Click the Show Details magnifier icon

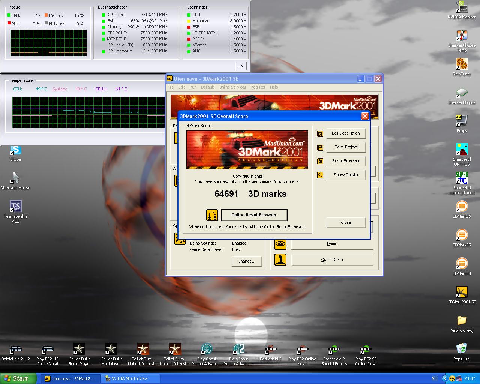(320, 175)
